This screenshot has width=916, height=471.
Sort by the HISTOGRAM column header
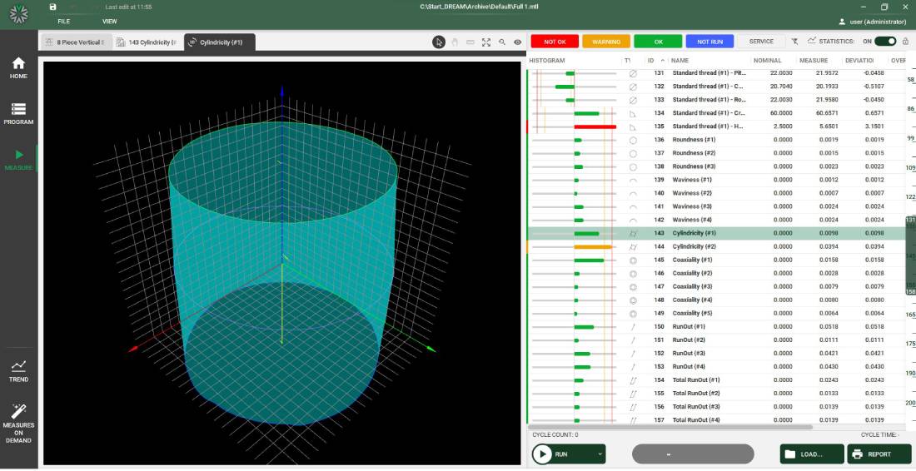pyautogui.click(x=547, y=60)
